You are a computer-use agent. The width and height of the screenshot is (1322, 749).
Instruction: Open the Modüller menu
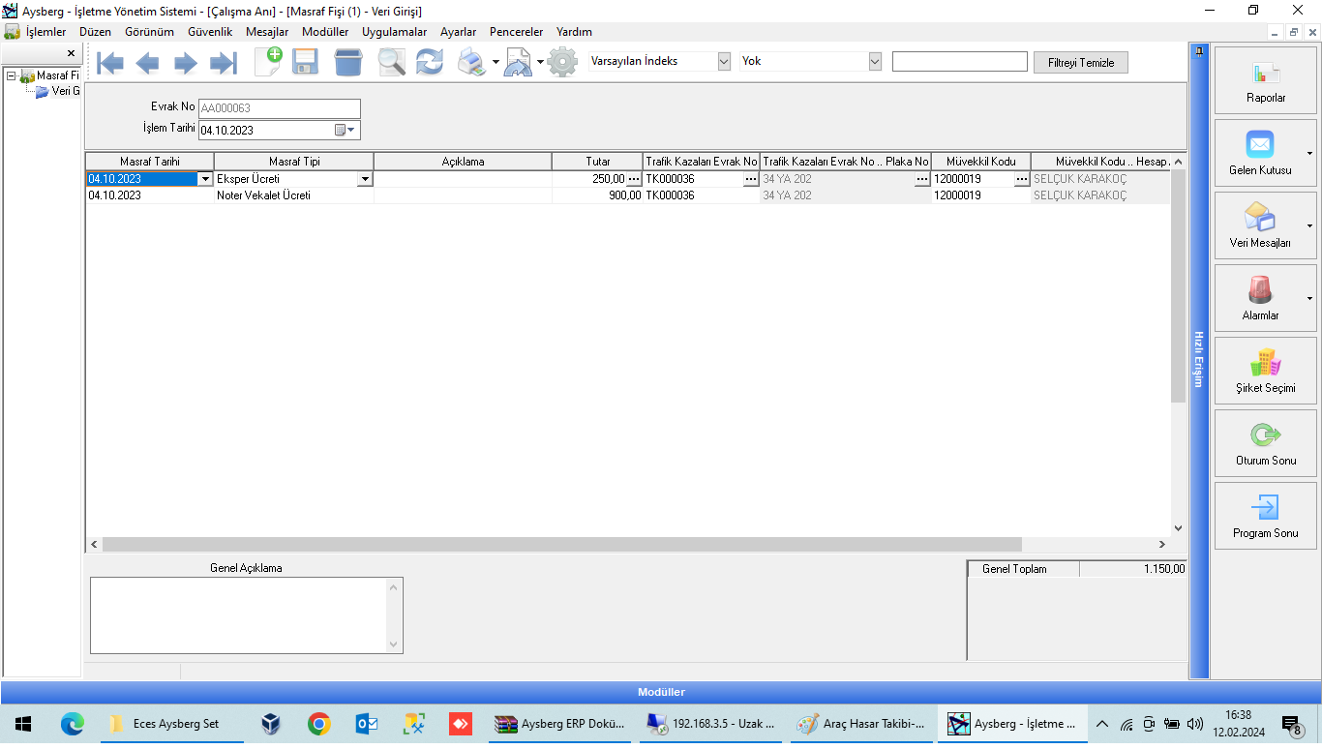[x=324, y=32]
